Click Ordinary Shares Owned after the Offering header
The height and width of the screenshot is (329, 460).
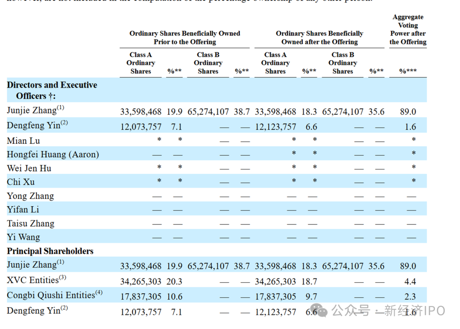[x=319, y=37]
